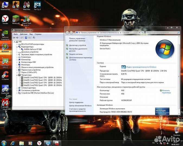Screen dimensions: 183x146
Task: Select Порты (COM и LPT) item
Action: tap(29, 72)
